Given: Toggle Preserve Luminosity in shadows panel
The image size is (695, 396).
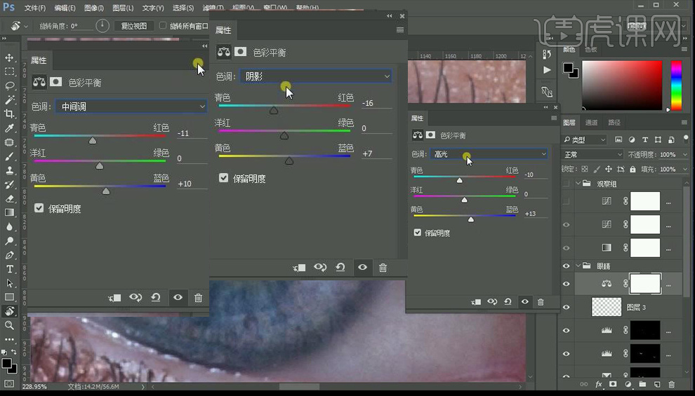Looking at the screenshot, I should [223, 178].
